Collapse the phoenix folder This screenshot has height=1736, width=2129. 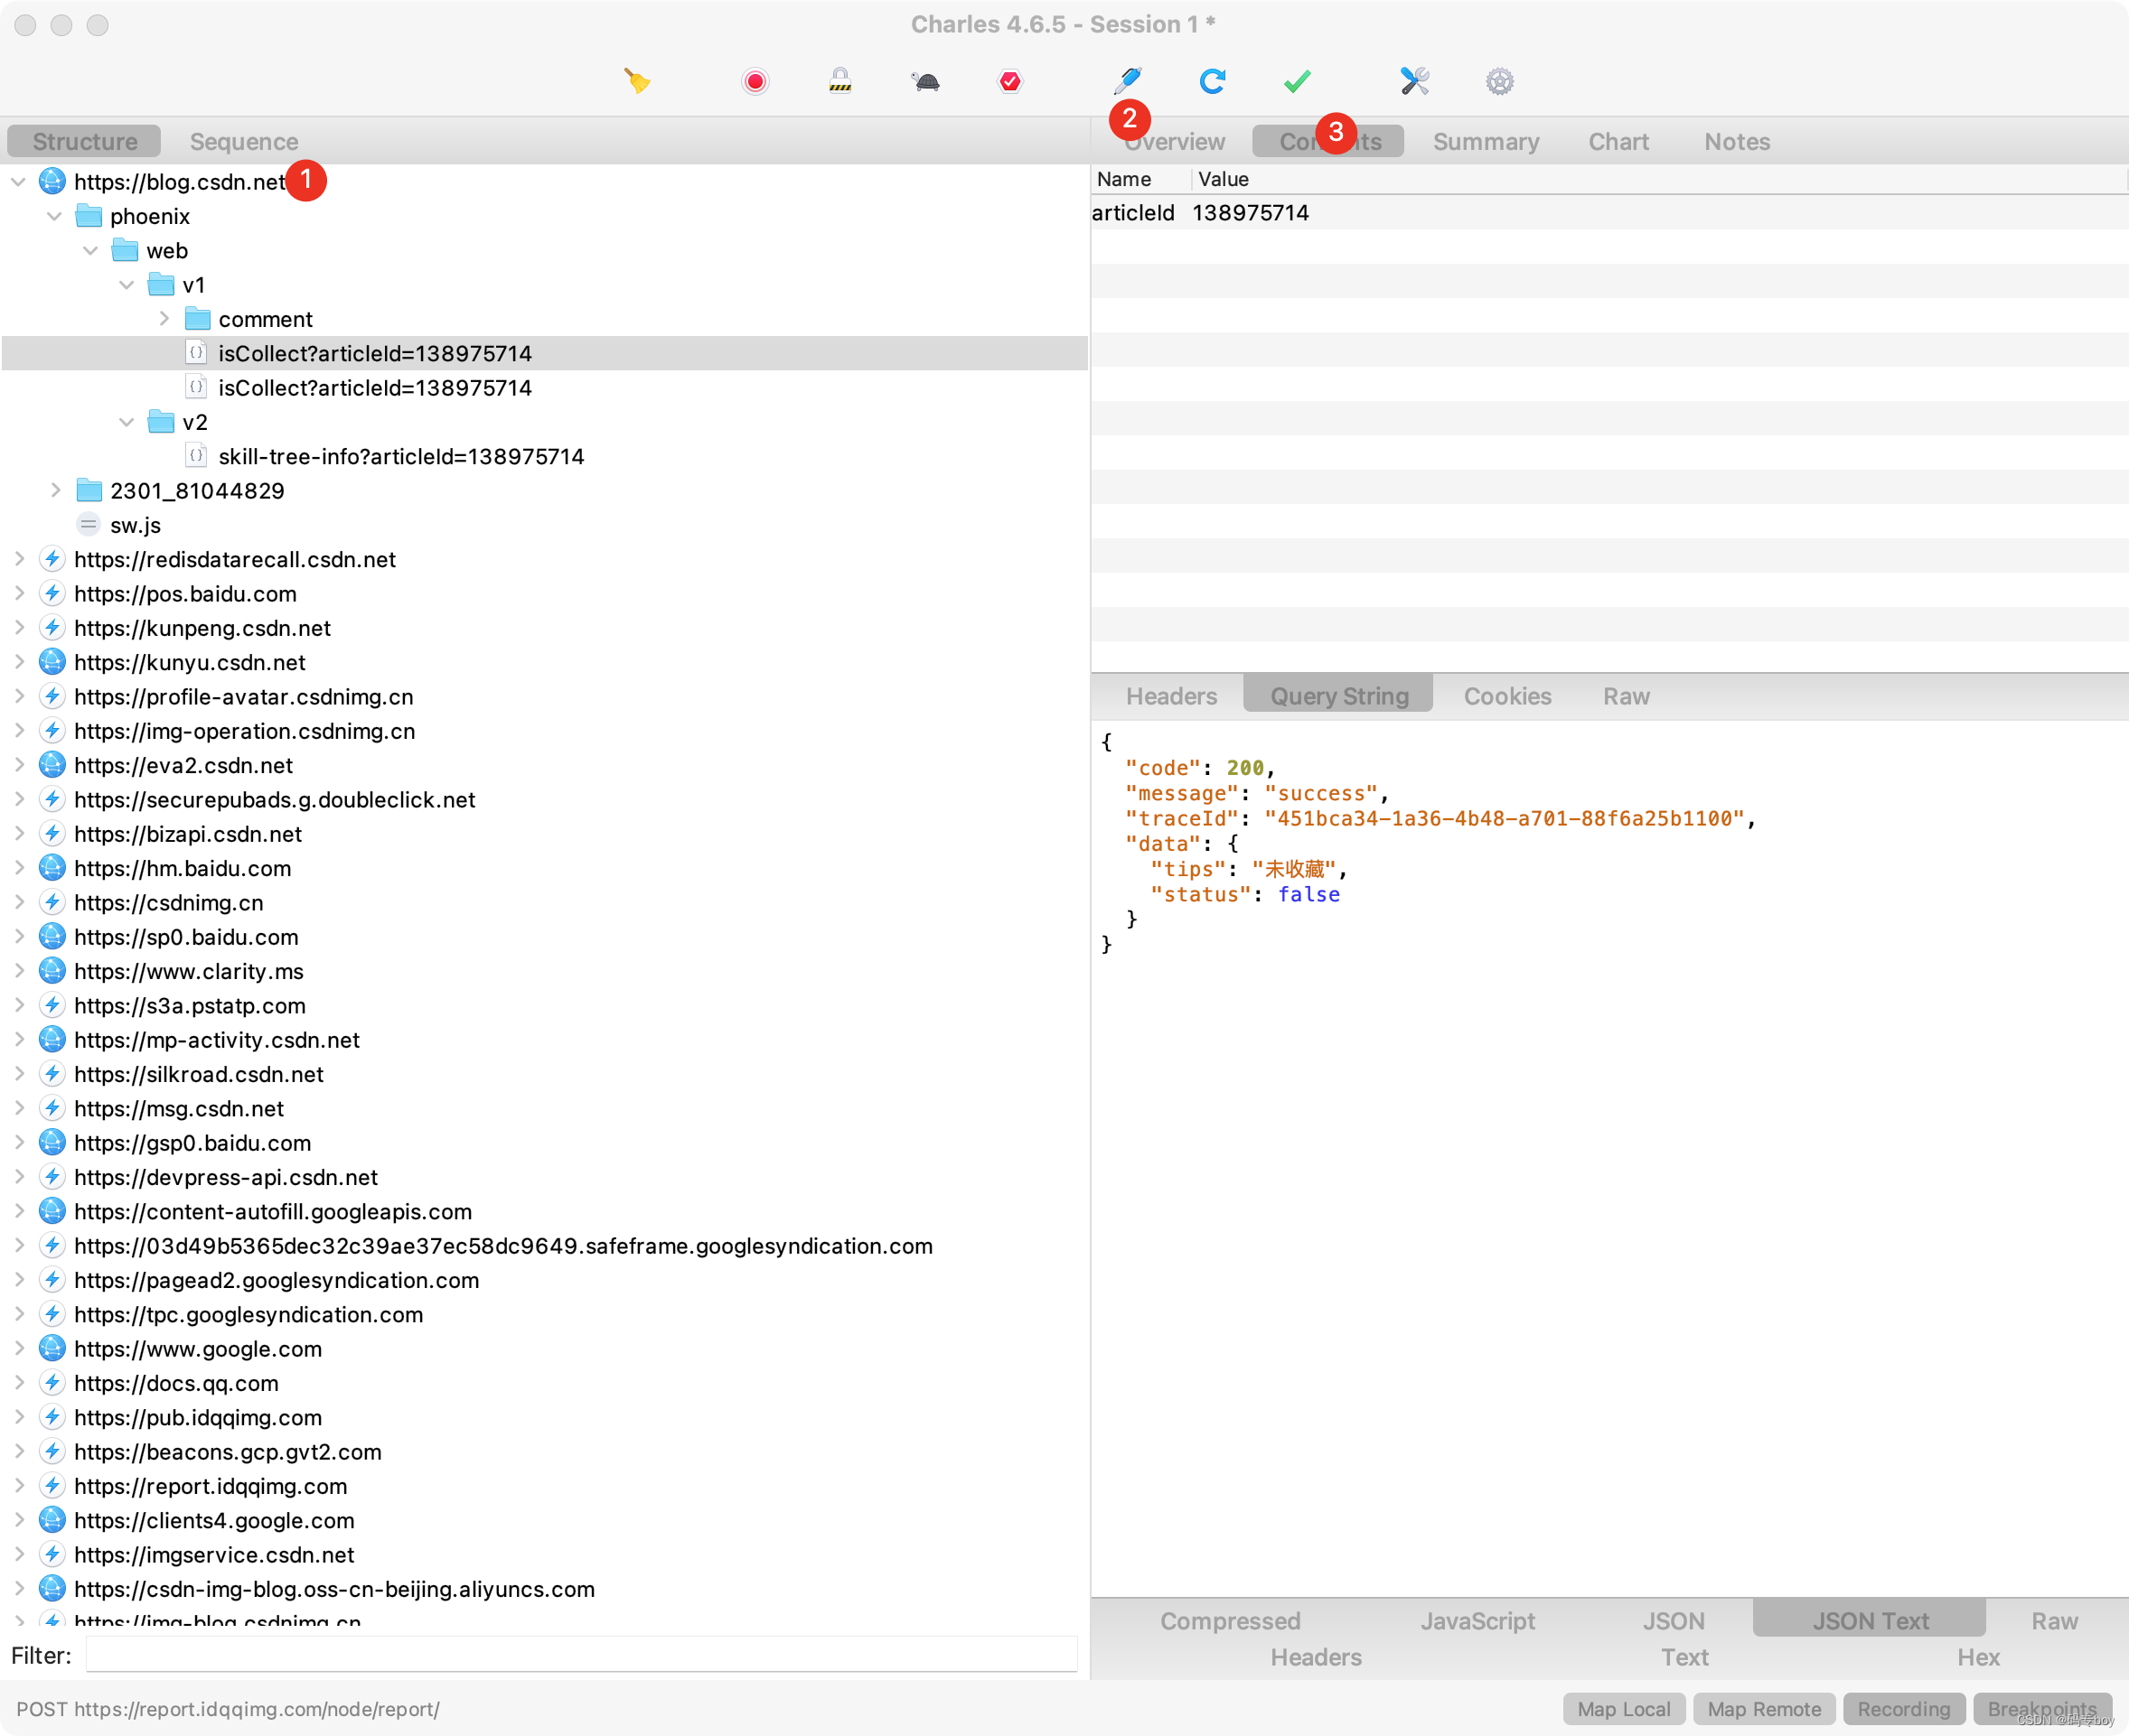(x=55, y=216)
